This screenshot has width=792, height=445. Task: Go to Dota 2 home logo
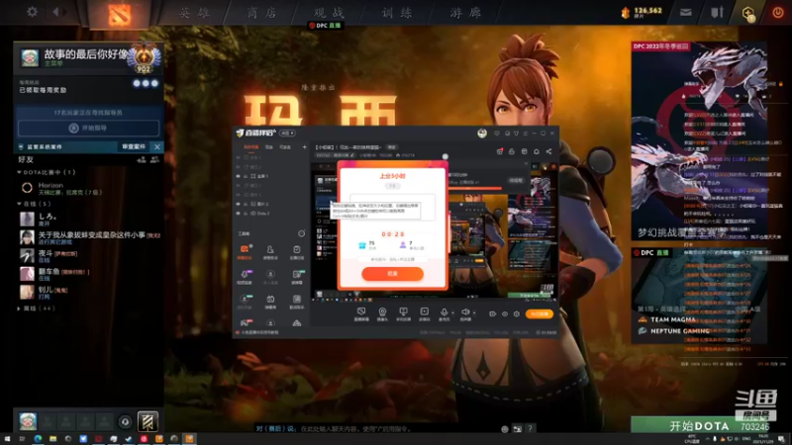coord(119,14)
